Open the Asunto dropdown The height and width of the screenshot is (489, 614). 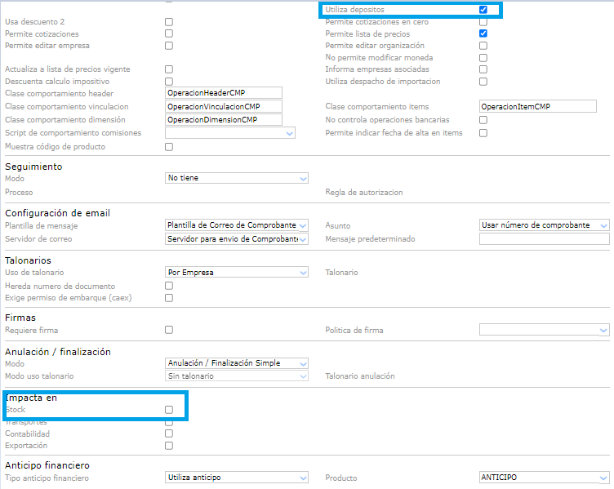click(544, 225)
